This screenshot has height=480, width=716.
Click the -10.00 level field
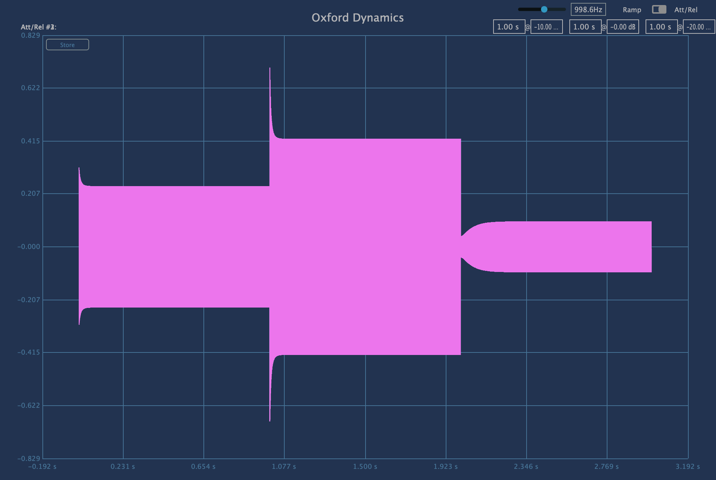pos(546,27)
